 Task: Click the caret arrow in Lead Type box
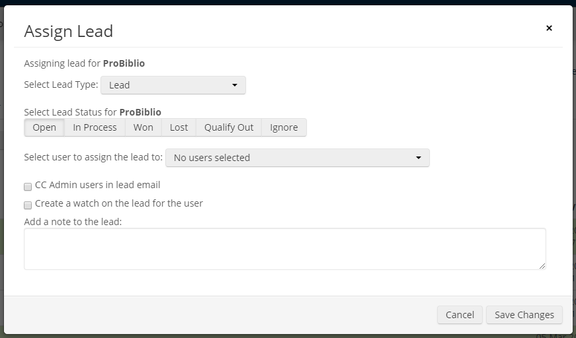coord(235,85)
